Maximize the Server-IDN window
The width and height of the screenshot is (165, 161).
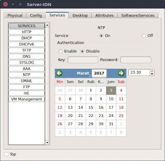point(20,5)
